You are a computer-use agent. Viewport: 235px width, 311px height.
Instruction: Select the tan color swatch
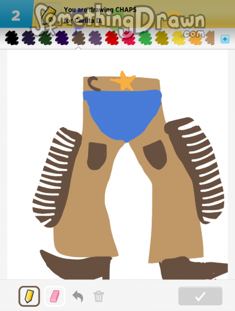pyautogui.click(x=210, y=38)
